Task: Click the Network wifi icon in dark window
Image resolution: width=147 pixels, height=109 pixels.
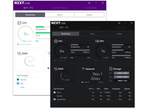Action: click(x=83, y=69)
